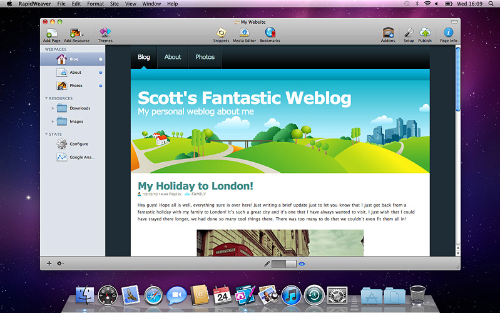Click the Publish toolbar icon

tap(425, 33)
